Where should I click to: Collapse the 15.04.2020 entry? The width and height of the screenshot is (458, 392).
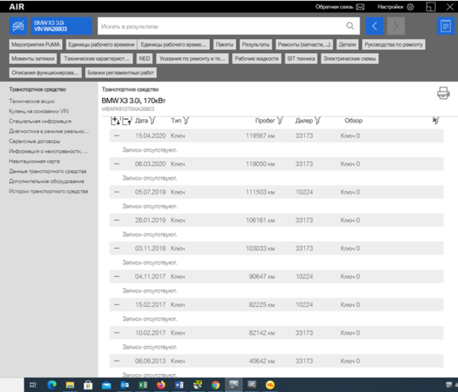point(116,136)
